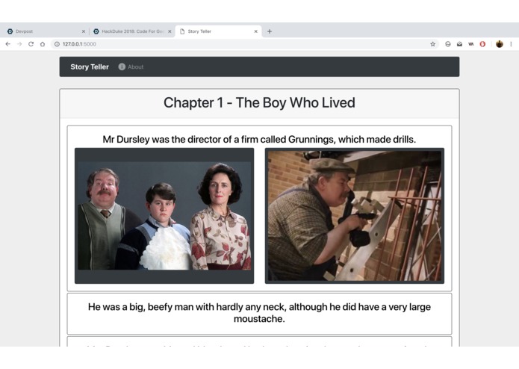
Task: Click the image of man drilling window bars
Action: point(355,216)
